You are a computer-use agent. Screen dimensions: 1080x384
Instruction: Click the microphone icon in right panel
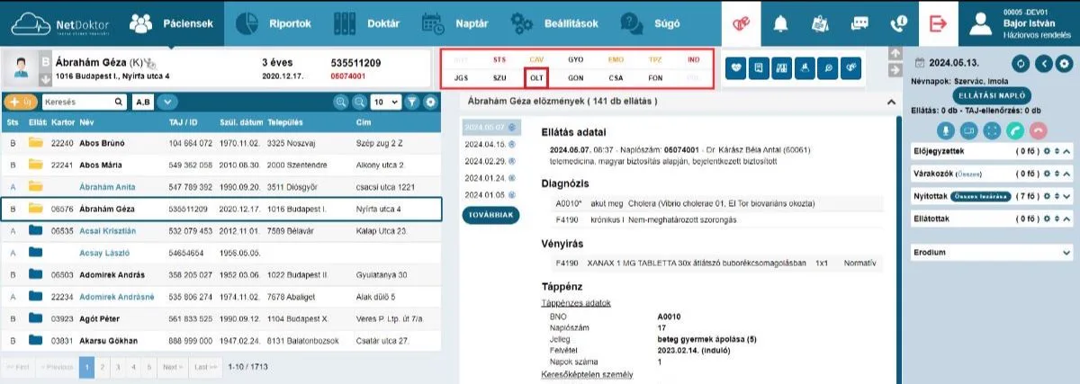click(x=945, y=130)
